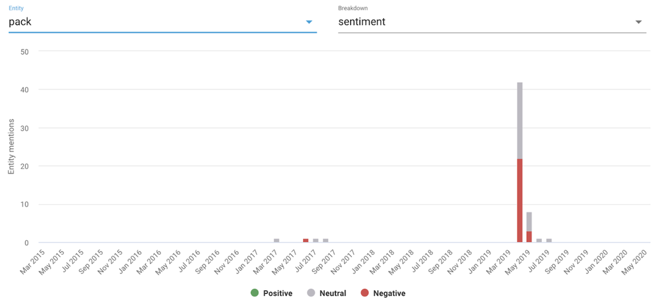The image size is (659, 305).
Task: Toggle the Negative legend red circle
Action: point(365,293)
